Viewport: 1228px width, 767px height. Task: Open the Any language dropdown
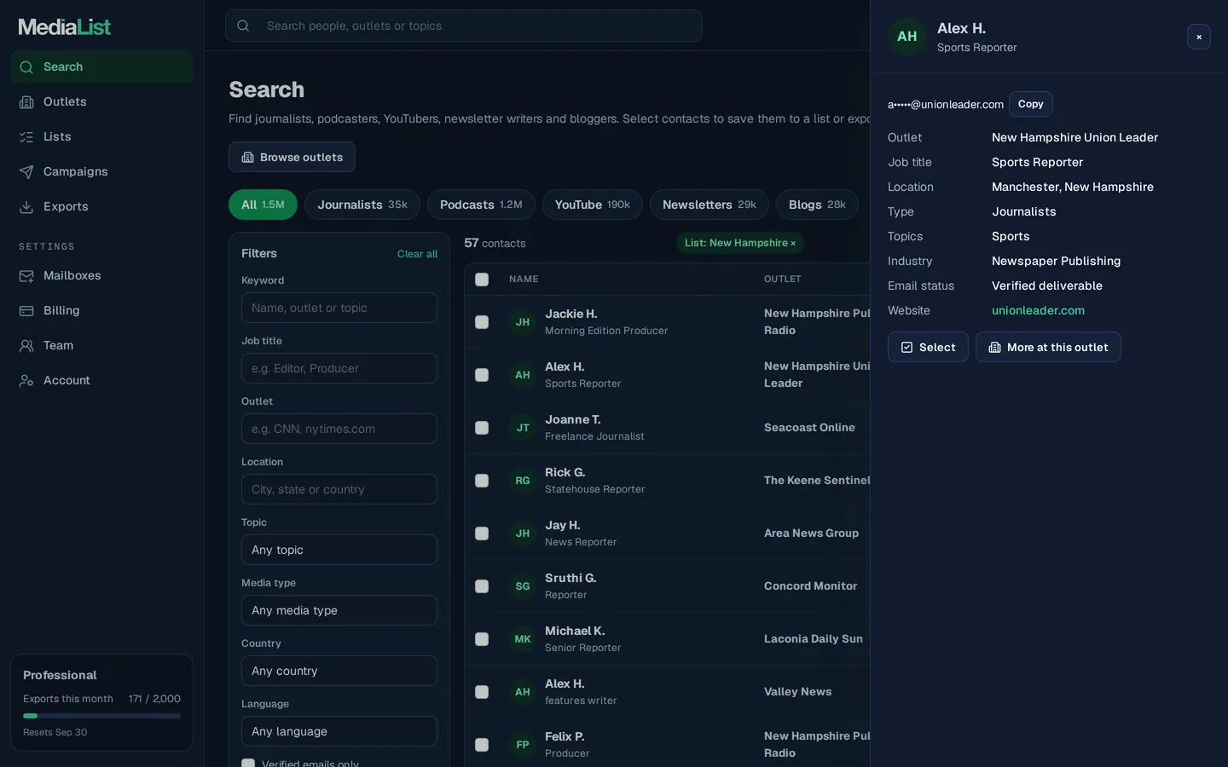pyautogui.click(x=339, y=731)
